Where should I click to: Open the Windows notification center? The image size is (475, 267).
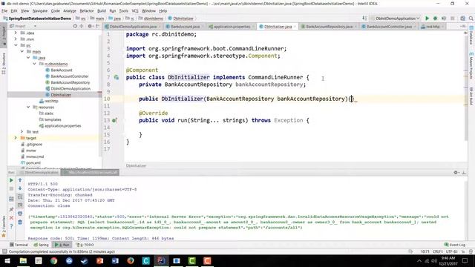tap(465, 260)
